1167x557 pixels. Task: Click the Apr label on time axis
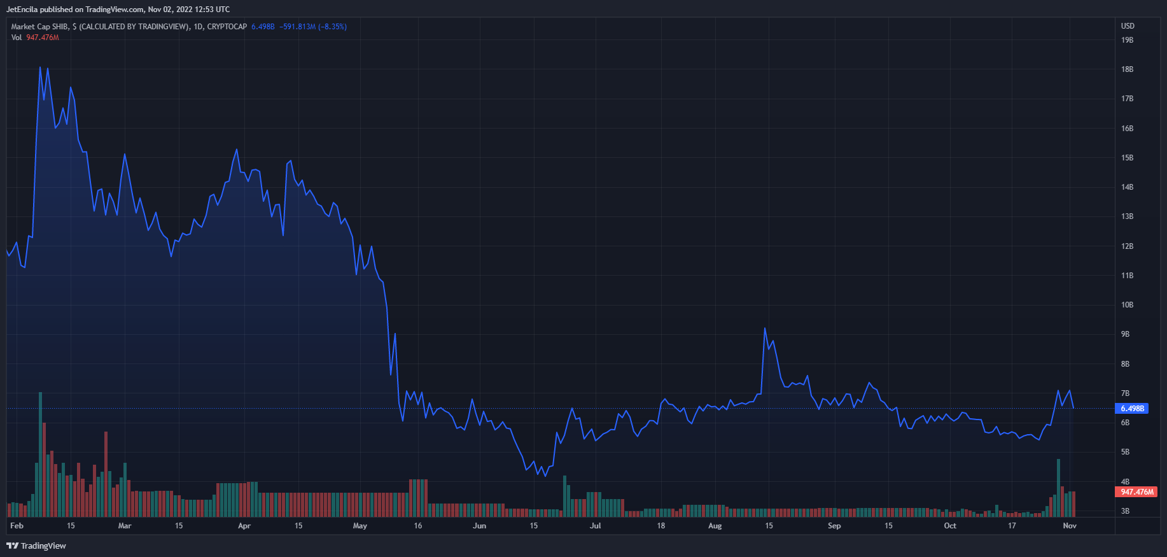[244, 526]
